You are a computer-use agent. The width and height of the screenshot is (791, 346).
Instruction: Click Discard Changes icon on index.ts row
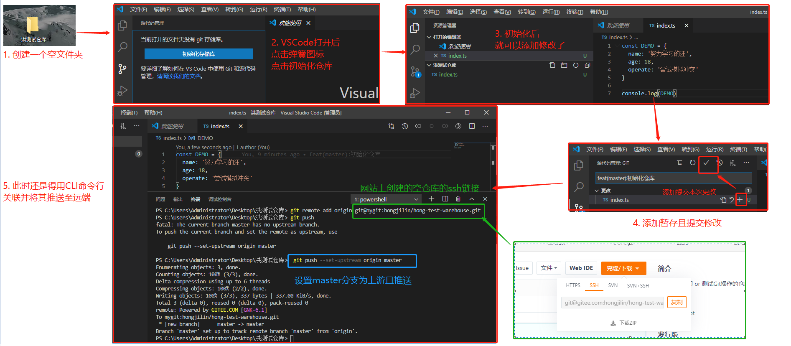[x=732, y=200]
